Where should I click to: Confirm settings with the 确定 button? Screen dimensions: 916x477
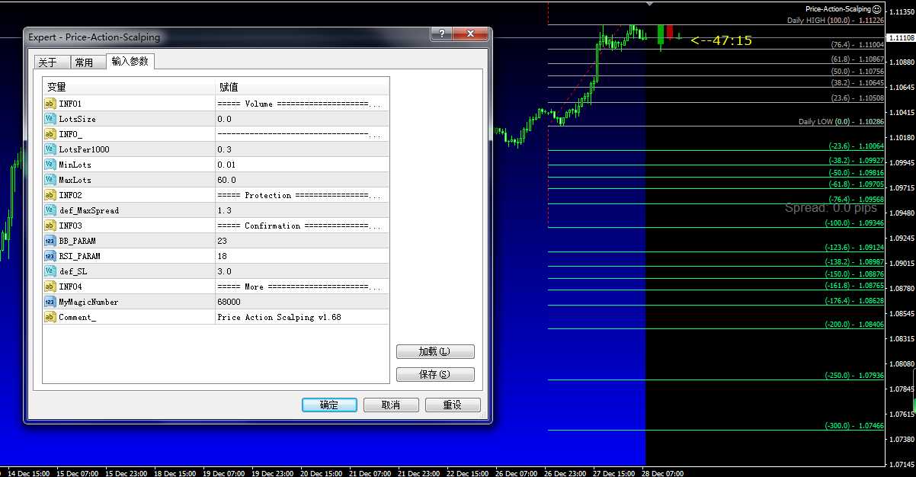pos(329,405)
